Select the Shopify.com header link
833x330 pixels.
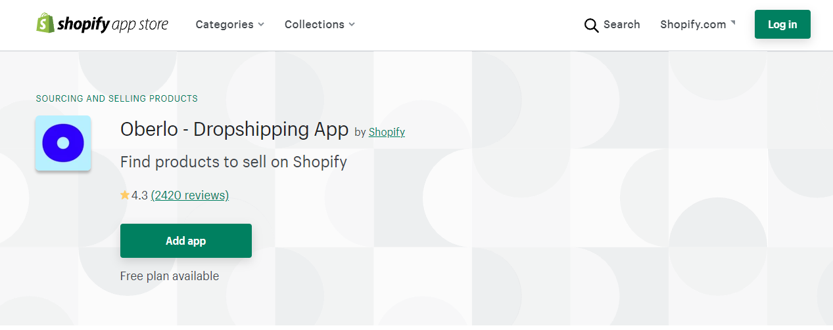[x=693, y=24]
